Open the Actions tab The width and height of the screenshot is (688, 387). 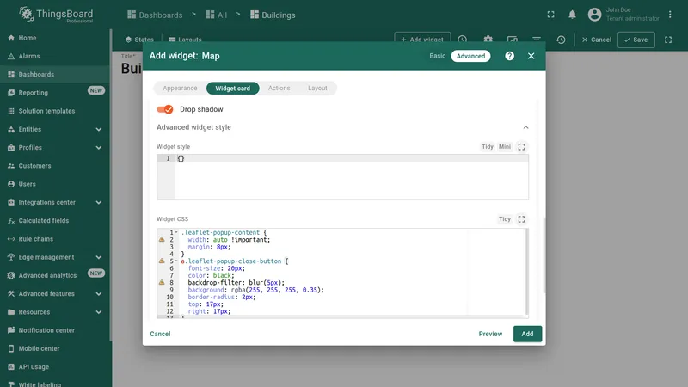tap(279, 89)
